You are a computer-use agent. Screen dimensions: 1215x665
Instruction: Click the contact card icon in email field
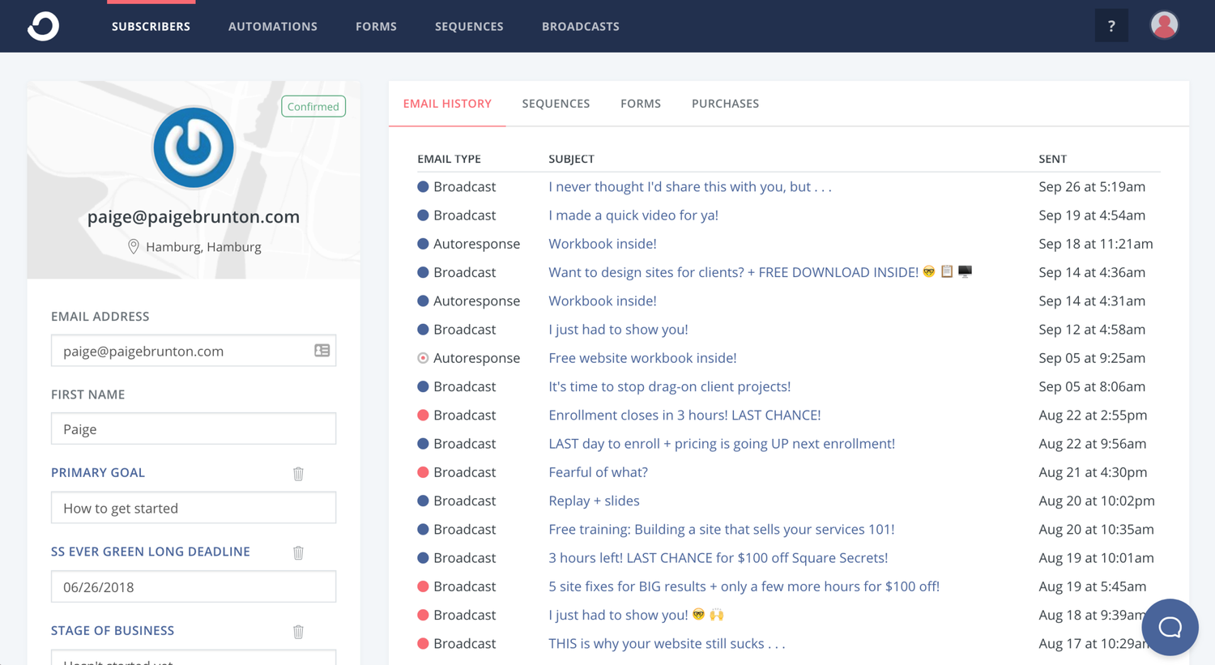[322, 350]
